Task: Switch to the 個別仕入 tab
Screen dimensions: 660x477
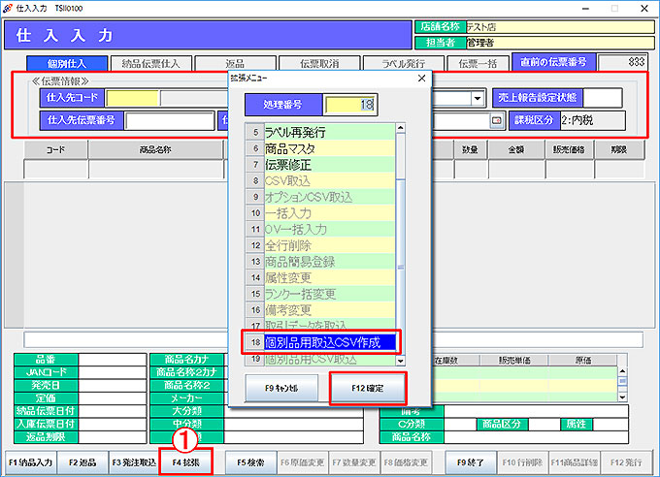Action: point(64,64)
